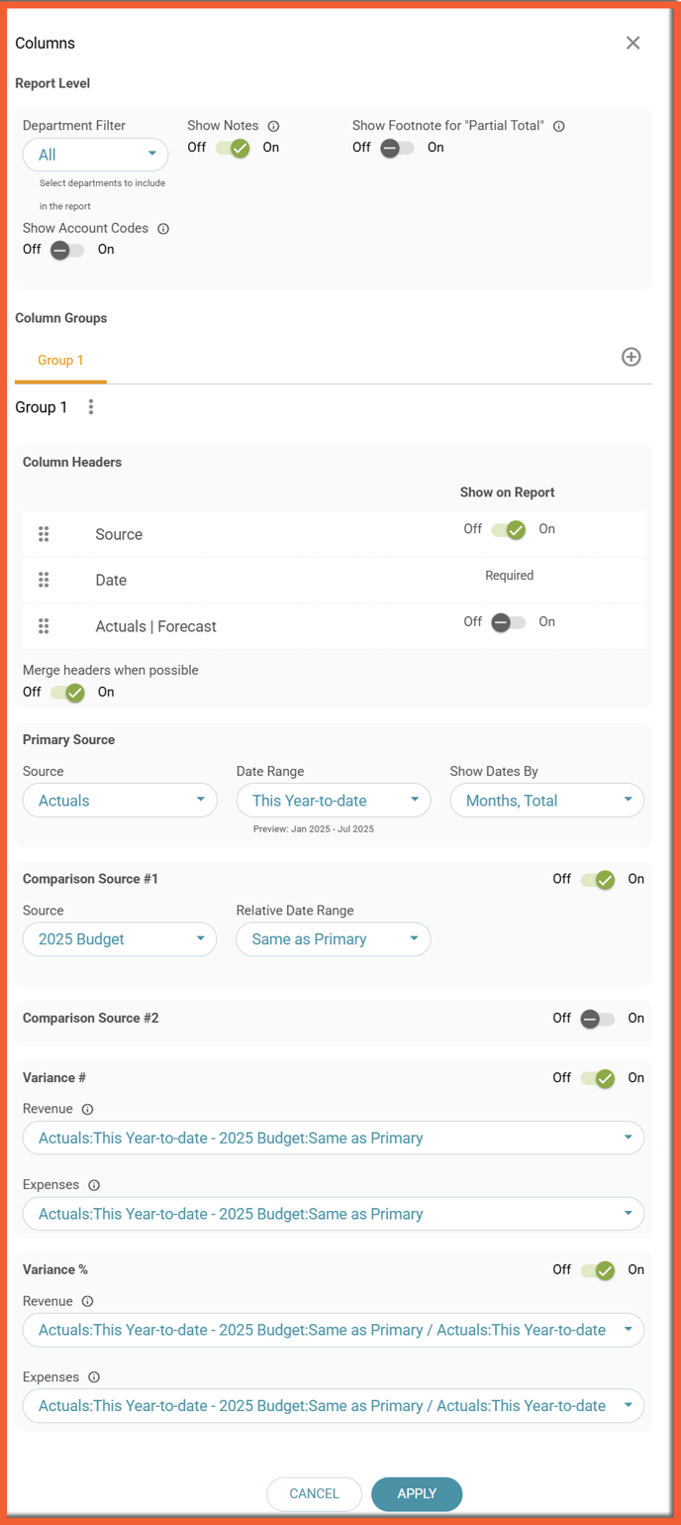Enable the Show Account Codes toggle
Viewport: 681px width, 1525px height.
point(67,250)
